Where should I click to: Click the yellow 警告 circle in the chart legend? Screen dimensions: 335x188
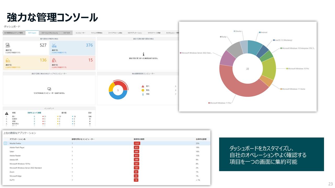point(143,90)
